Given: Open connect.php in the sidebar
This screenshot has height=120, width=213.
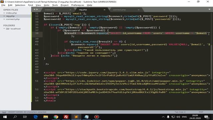Looking at the screenshot, I should coord(13,19).
